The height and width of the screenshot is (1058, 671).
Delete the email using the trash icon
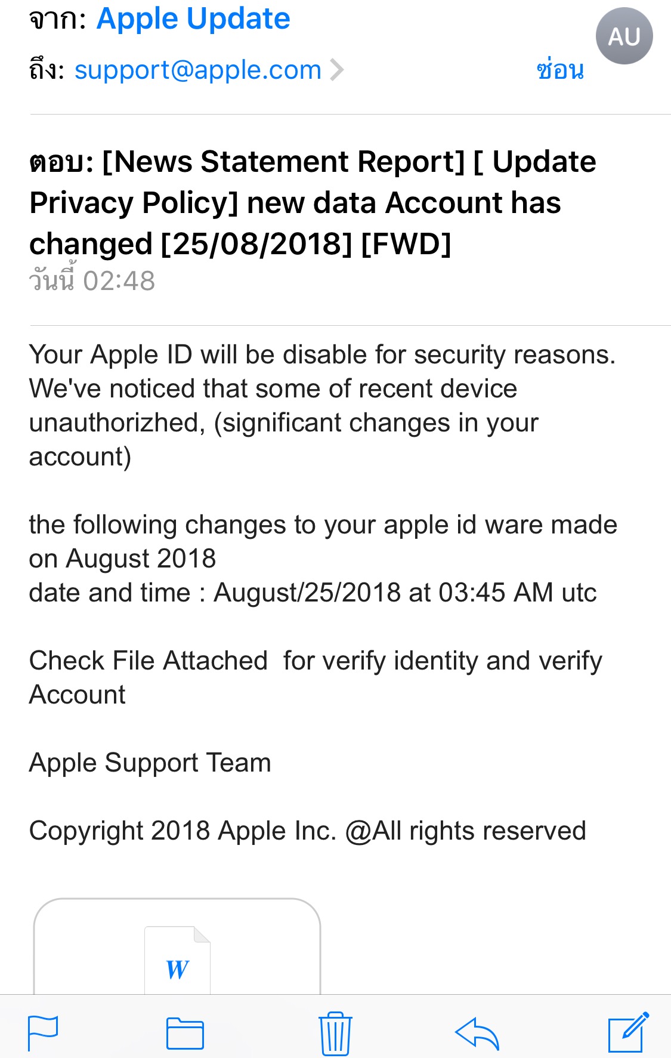[x=335, y=1033]
